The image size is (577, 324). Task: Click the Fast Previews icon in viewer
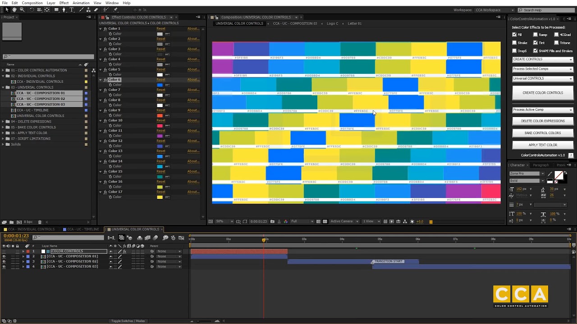click(x=391, y=221)
